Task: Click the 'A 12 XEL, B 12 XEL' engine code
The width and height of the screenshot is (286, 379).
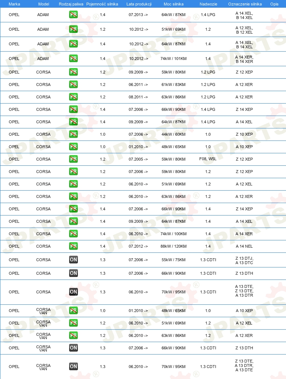Action: (x=244, y=30)
